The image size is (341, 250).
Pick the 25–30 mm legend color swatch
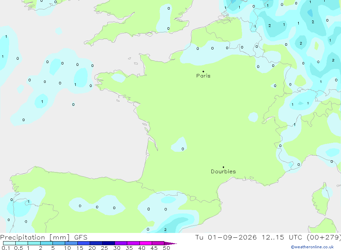pos(108,243)
